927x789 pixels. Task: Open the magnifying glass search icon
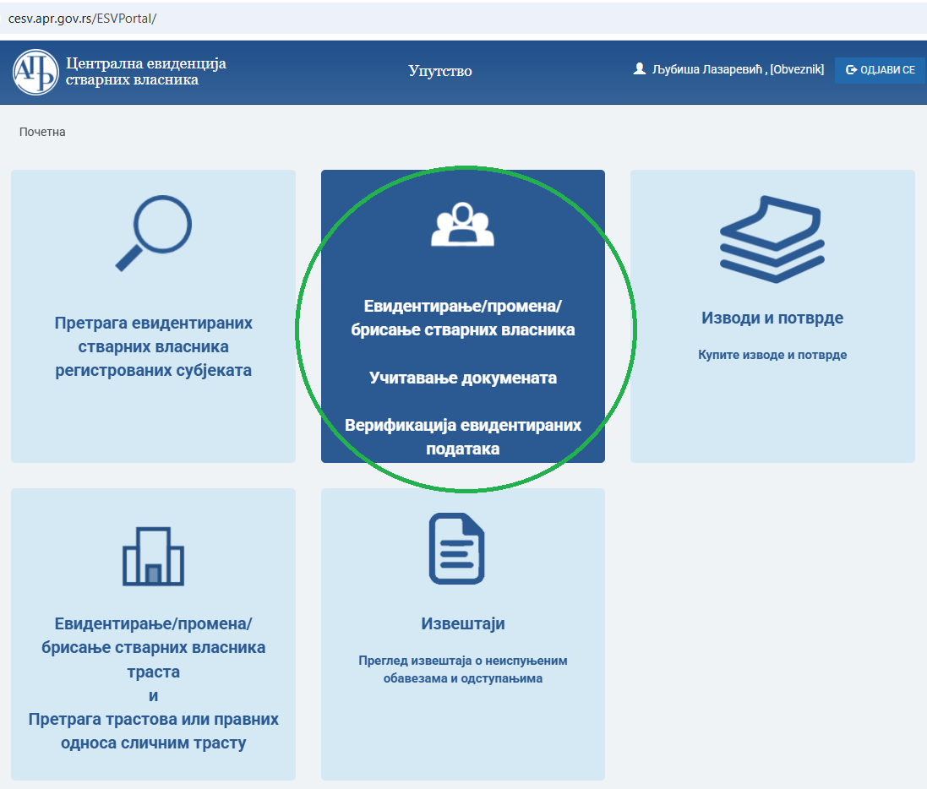[154, 233]
